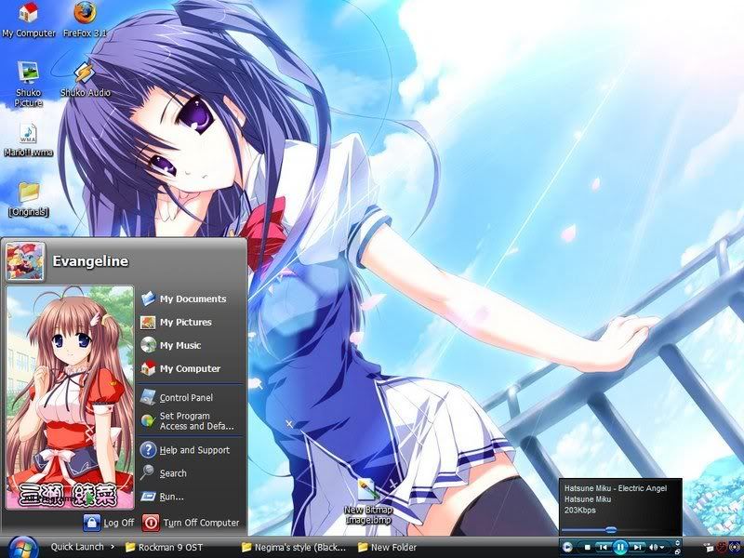Click the red round tray icon

coord(722,547)
